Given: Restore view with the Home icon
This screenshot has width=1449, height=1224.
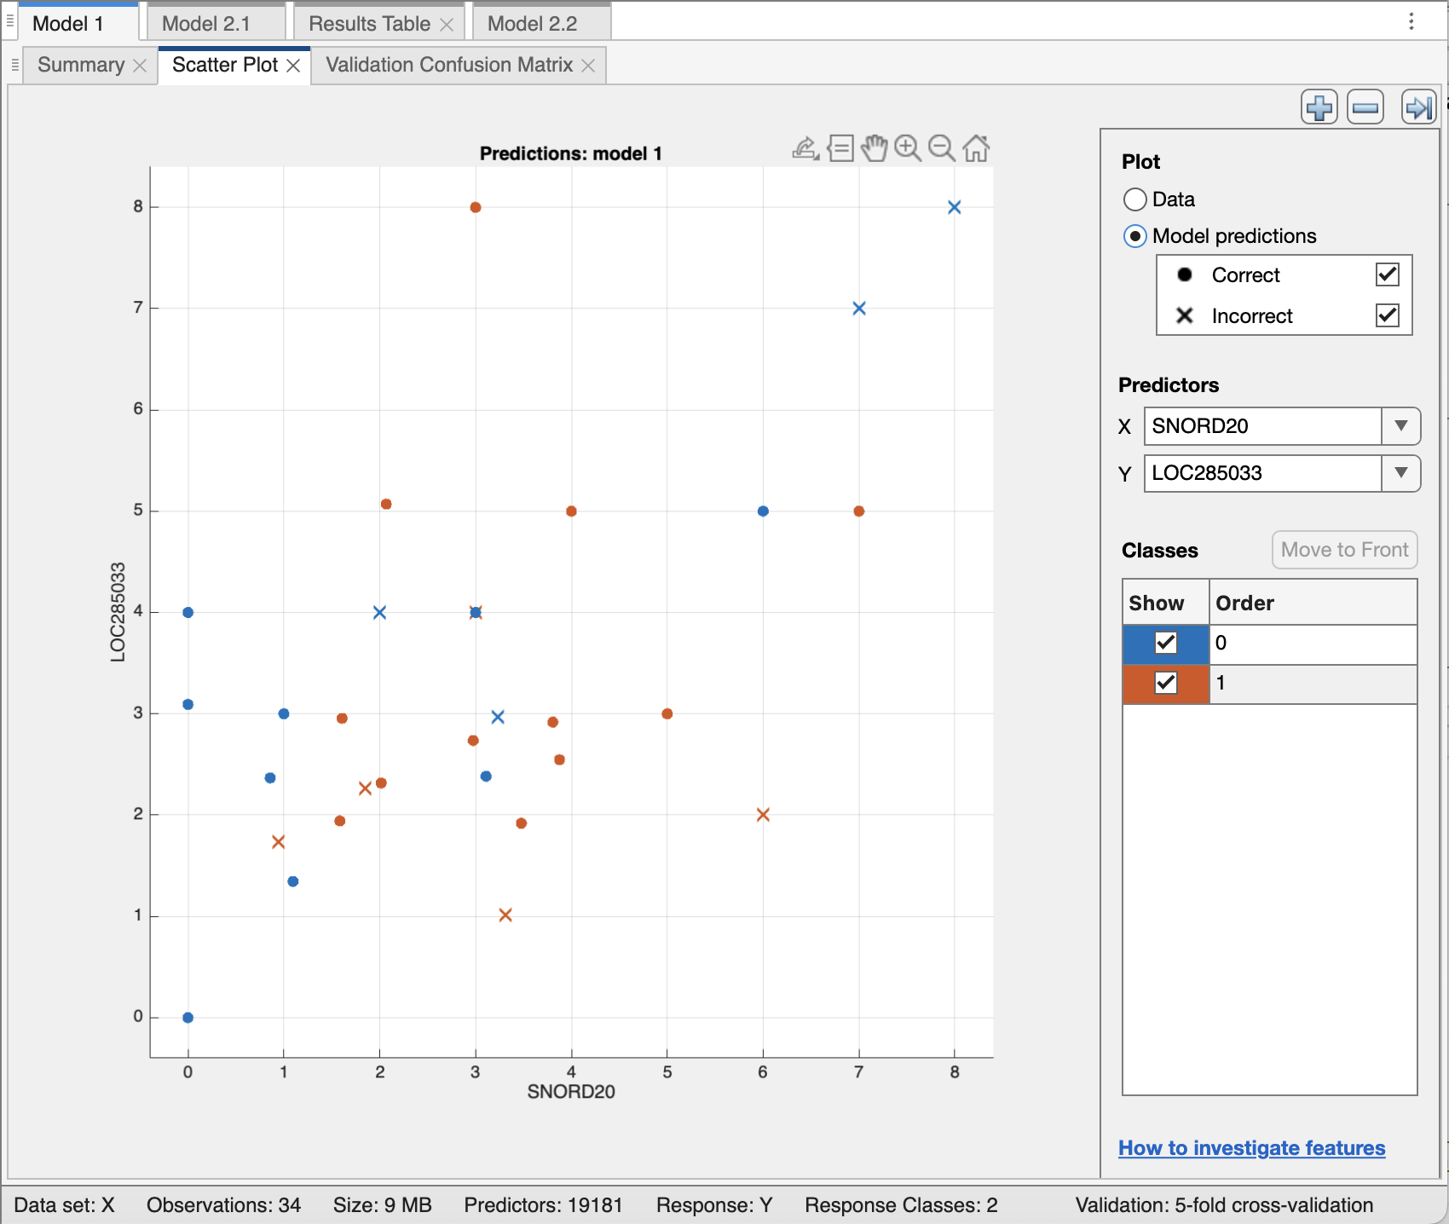Looking at the screenshot, I should tap(976, 148).
